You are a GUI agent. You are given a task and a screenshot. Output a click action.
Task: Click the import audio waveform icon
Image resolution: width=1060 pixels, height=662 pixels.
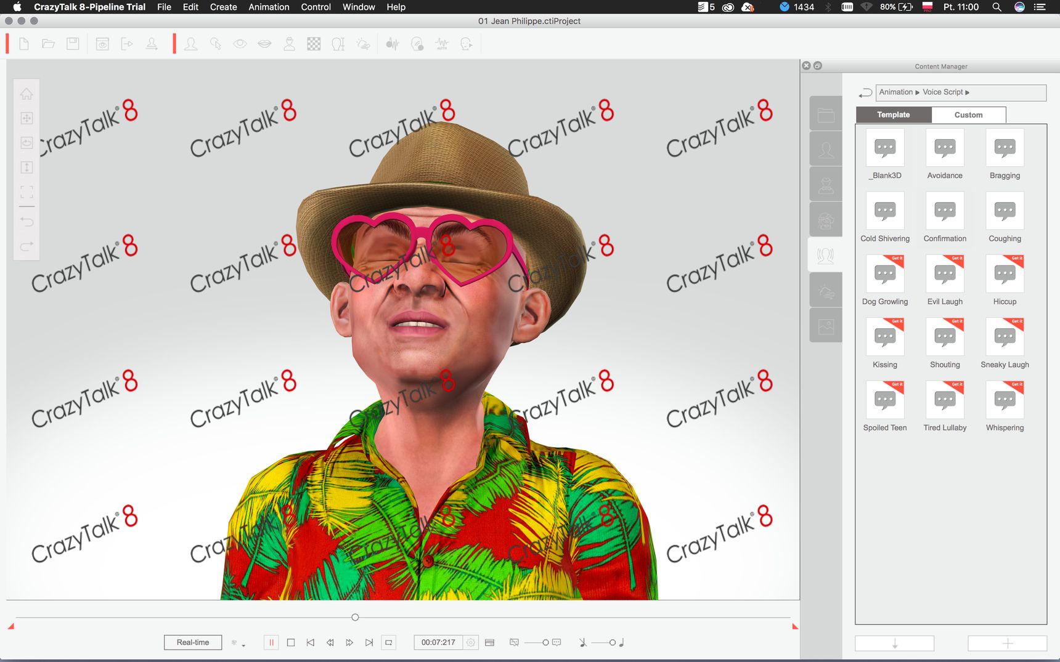tap(393, 44)
